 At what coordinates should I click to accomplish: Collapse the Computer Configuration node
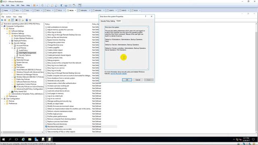2,26
